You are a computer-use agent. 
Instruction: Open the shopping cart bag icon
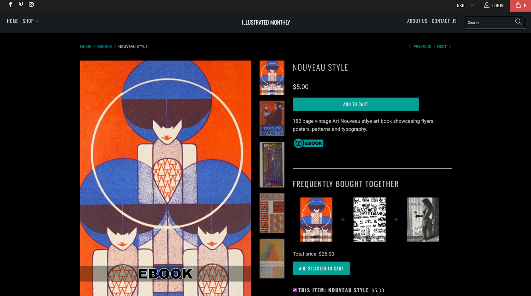click(x=518, y=5)
